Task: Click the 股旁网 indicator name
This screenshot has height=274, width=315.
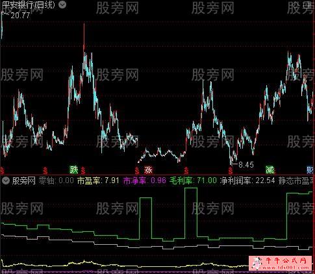Action: tap(24, 181)
